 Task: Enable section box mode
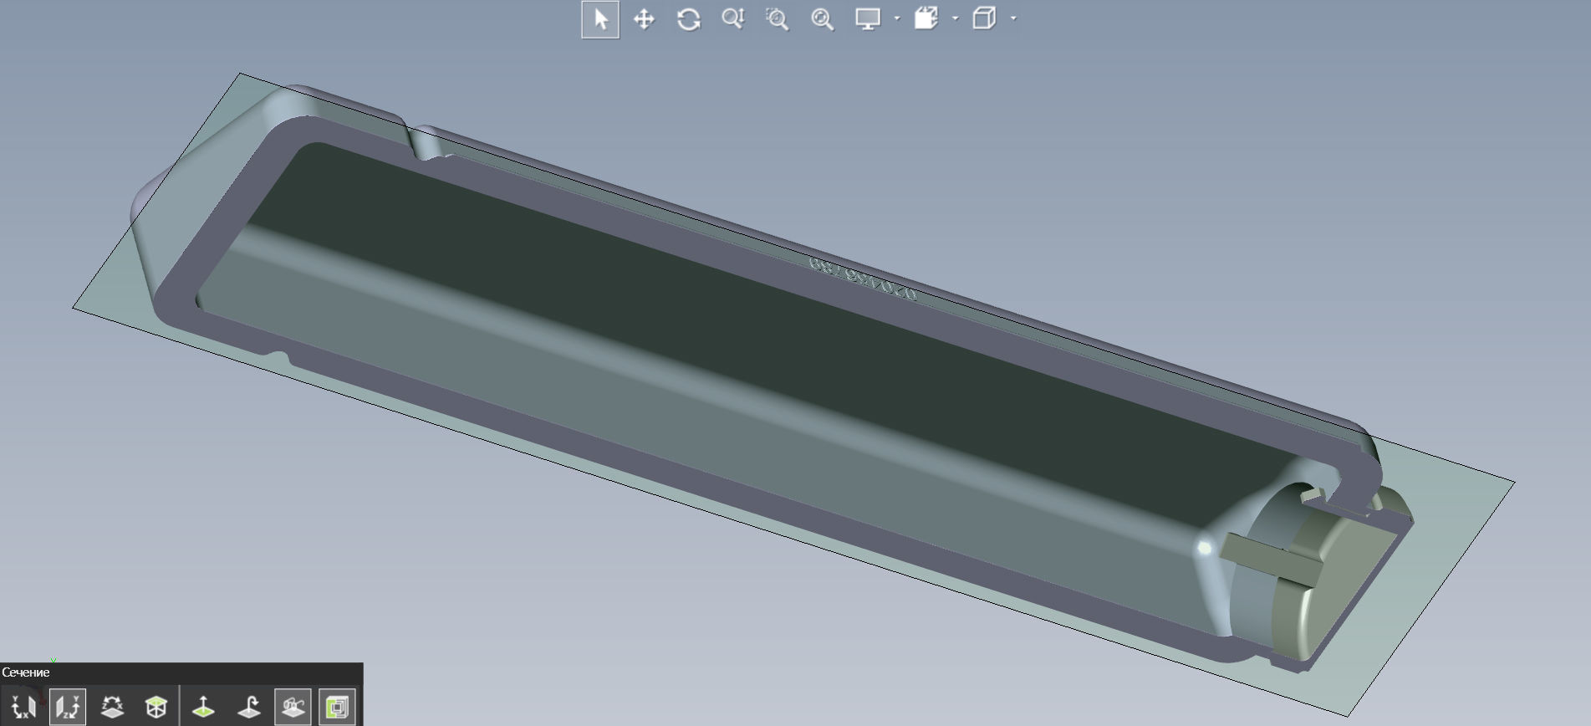click(156, 707)
